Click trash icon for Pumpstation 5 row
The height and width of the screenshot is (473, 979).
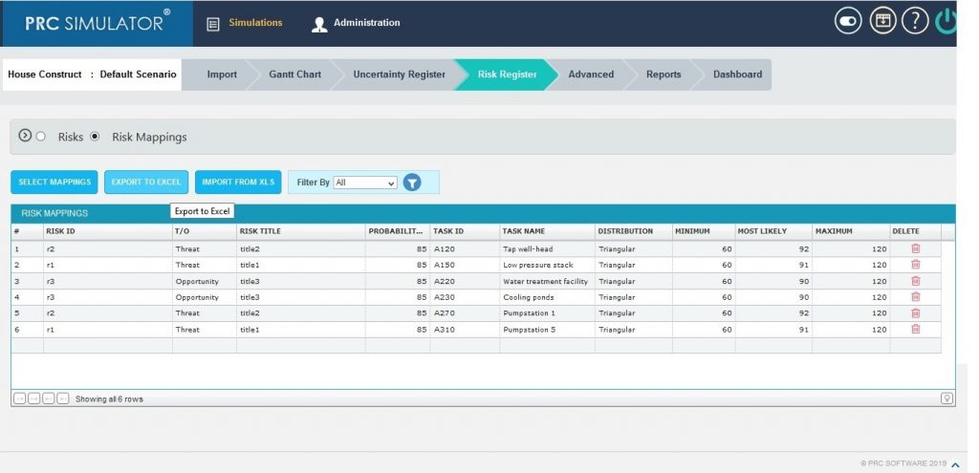(915, 329)
